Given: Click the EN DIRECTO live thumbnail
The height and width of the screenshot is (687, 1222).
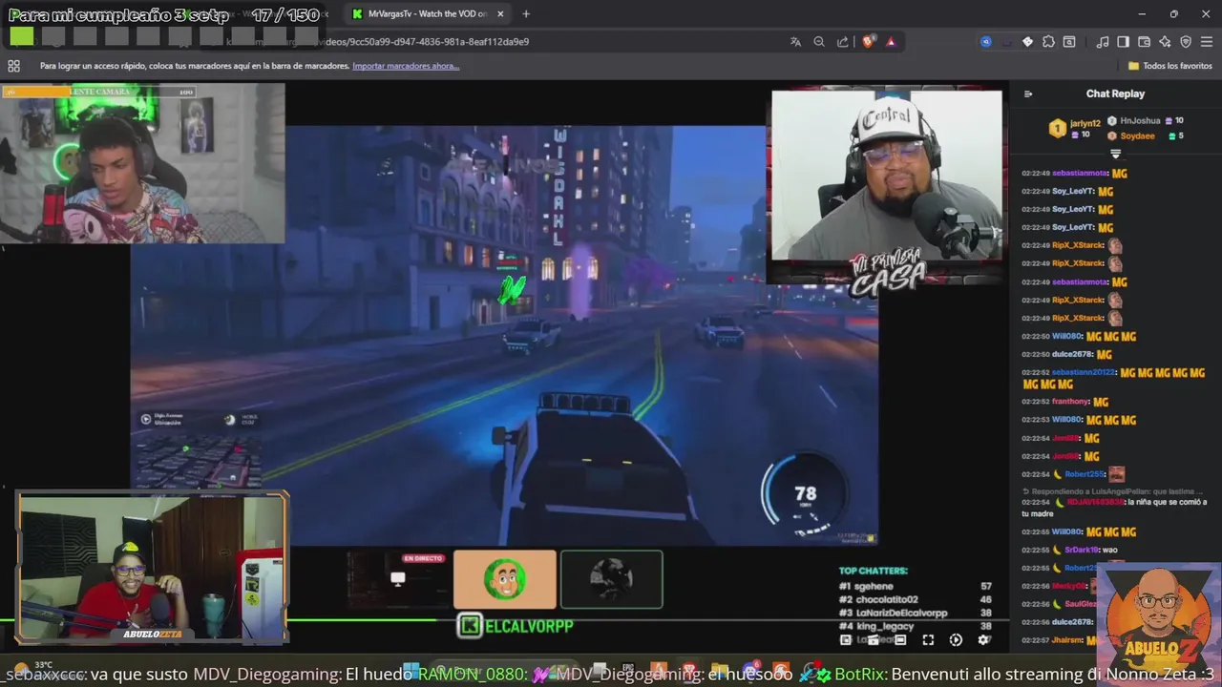Looking at the screenshot, I should click(398, 579).
